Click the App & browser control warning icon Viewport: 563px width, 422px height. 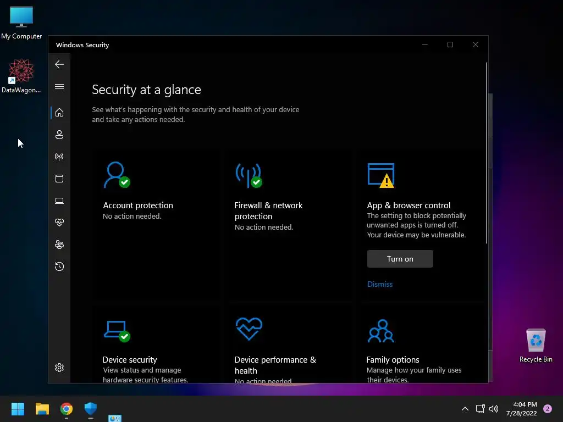click(381, 175)
